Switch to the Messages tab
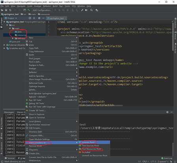 coord(9,112)
